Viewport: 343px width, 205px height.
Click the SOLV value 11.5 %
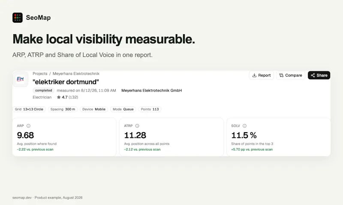pyautogui.click(x=244, y=135)
